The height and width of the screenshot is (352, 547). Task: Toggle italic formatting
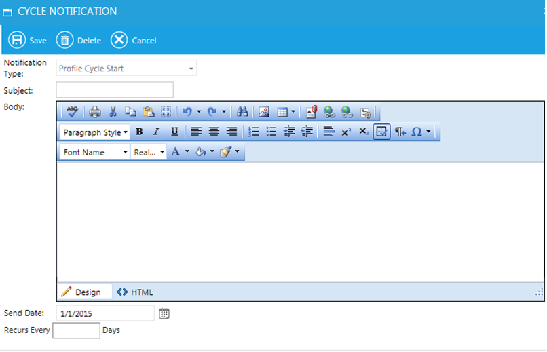pyautogui.click(x=156, y=132)
